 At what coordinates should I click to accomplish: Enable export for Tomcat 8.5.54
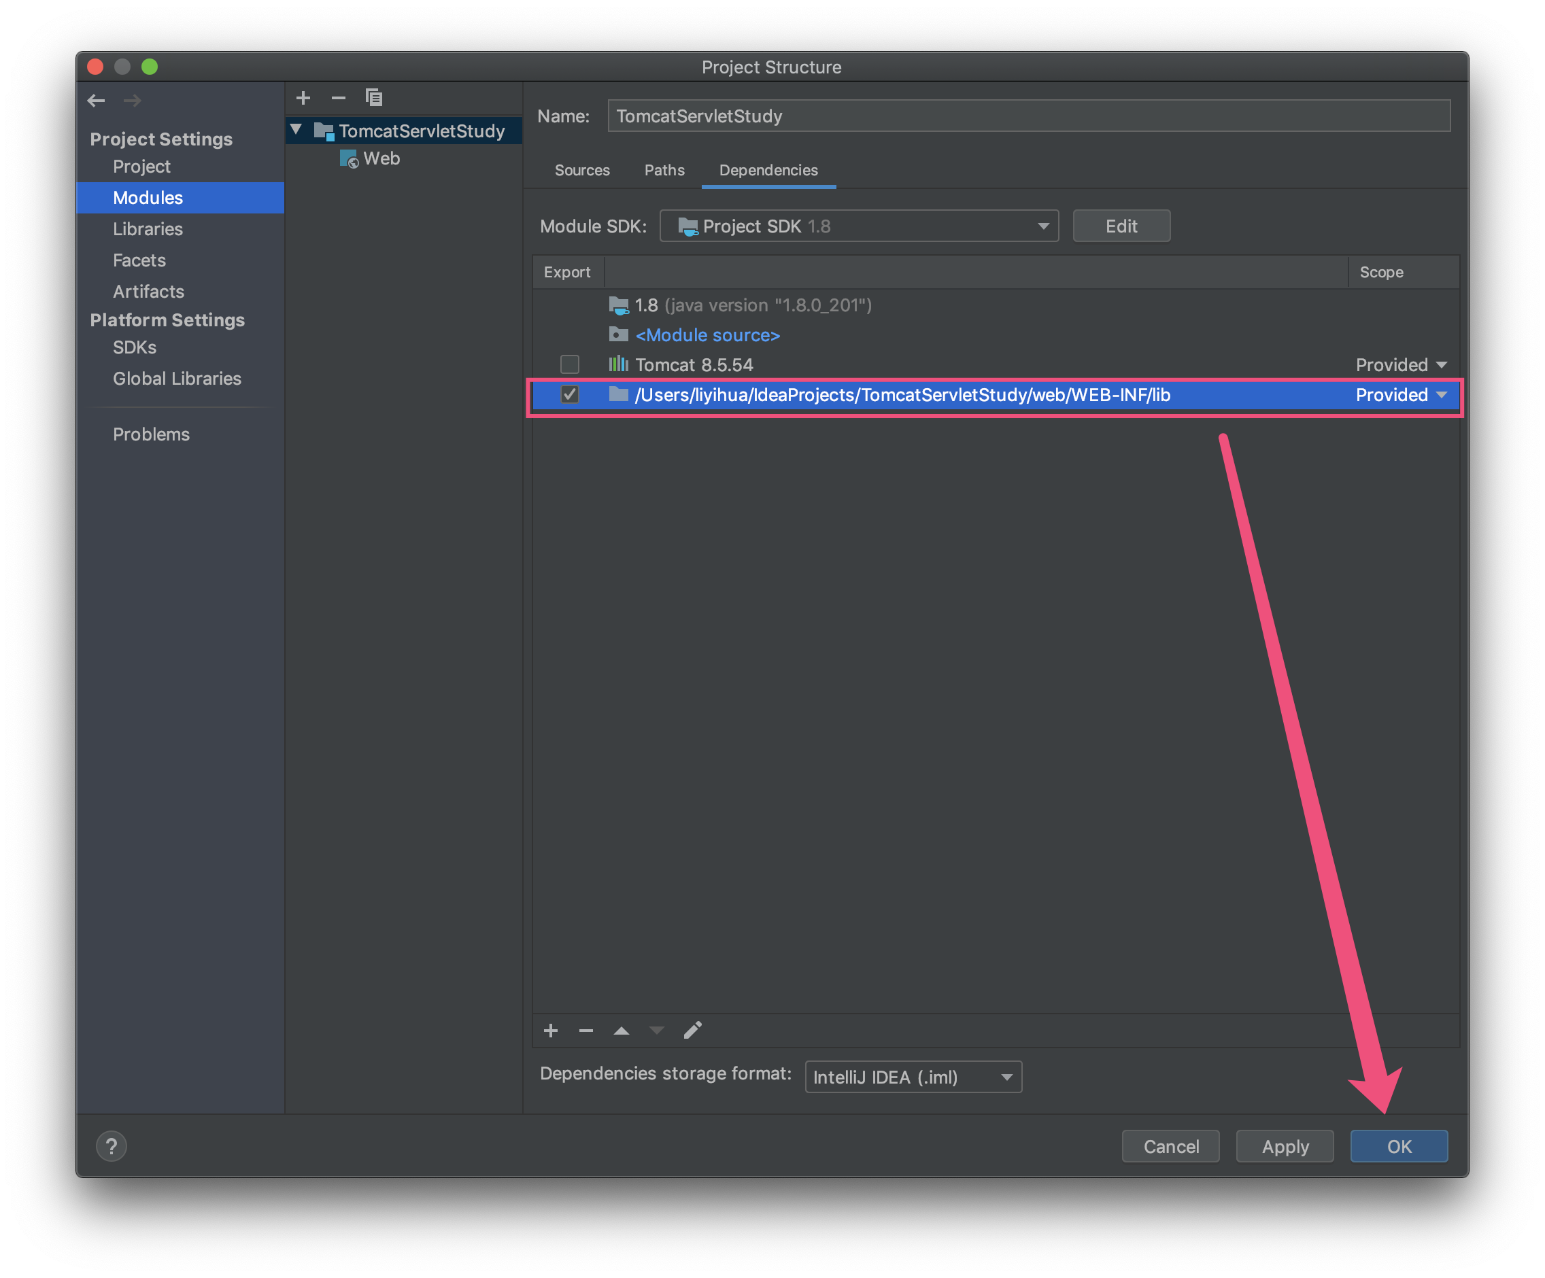pos(569,365)
